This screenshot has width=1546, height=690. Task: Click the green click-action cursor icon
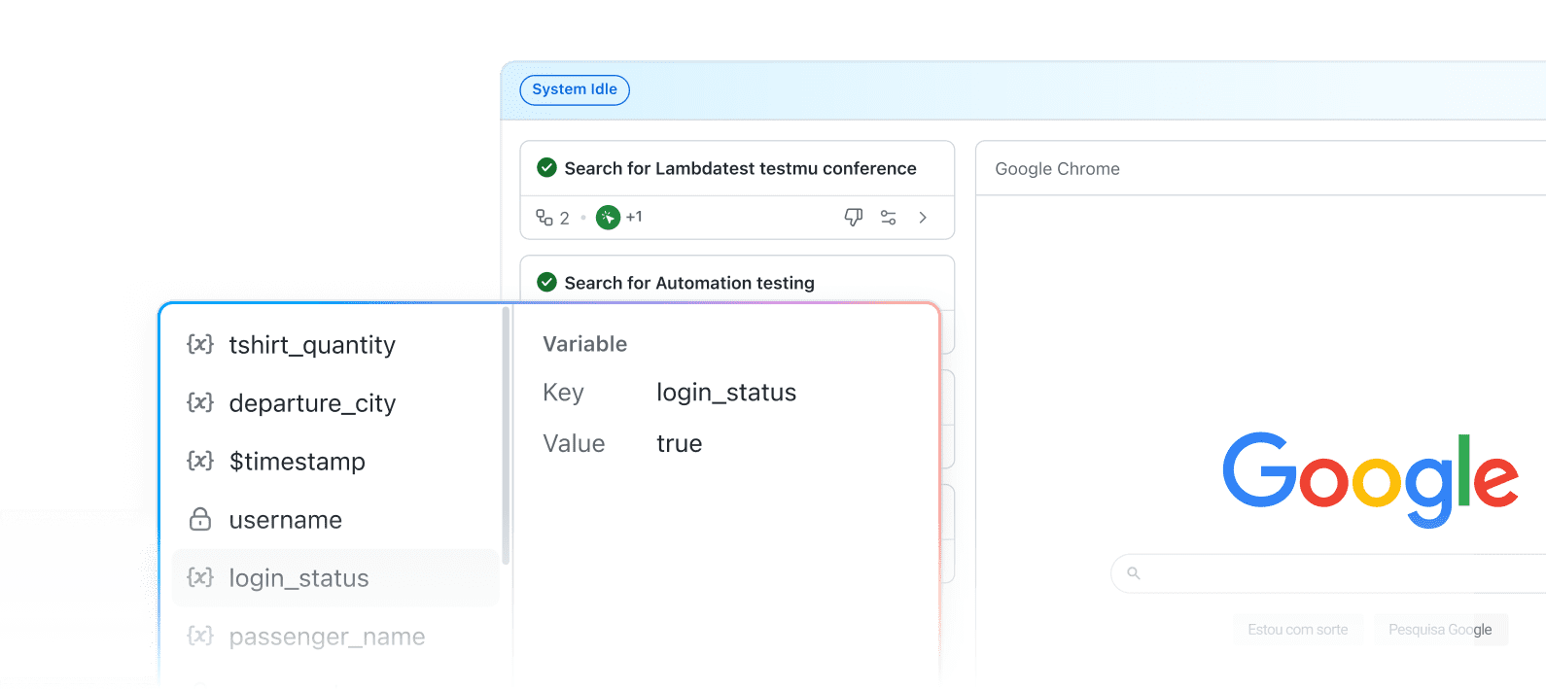click(608, 217)
